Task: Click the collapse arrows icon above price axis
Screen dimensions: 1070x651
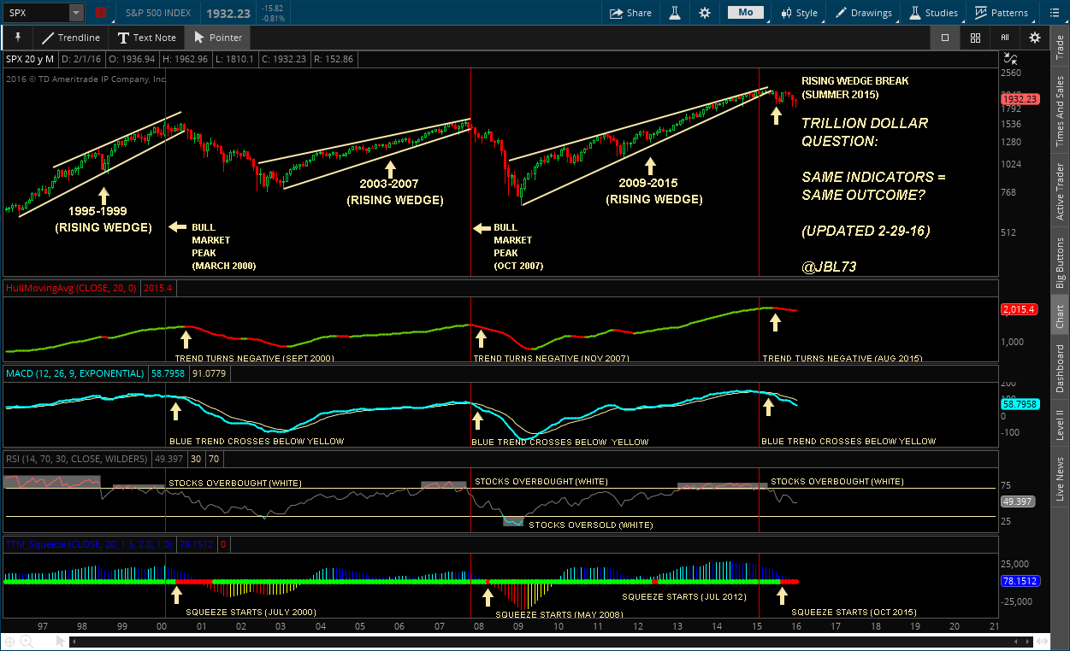Action: (x=1011, y=59)
